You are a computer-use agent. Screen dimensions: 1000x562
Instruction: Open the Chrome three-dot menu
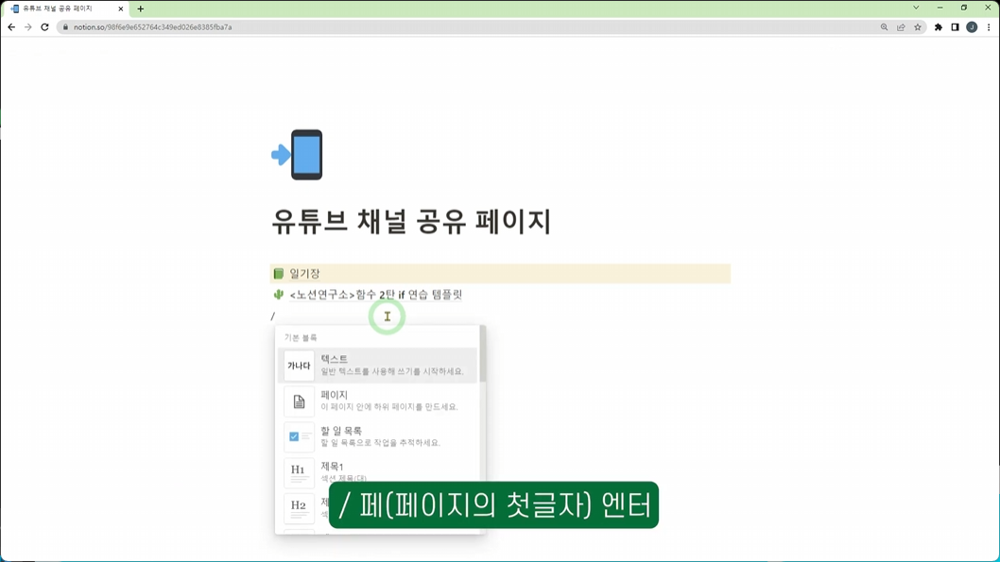coord(989,27)
